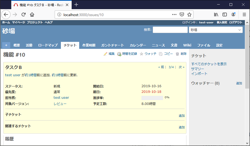250x146 pixels.
Task: Click the first 約1時間 added-time link
Action: pyautogui.click(x=31, y=75)
